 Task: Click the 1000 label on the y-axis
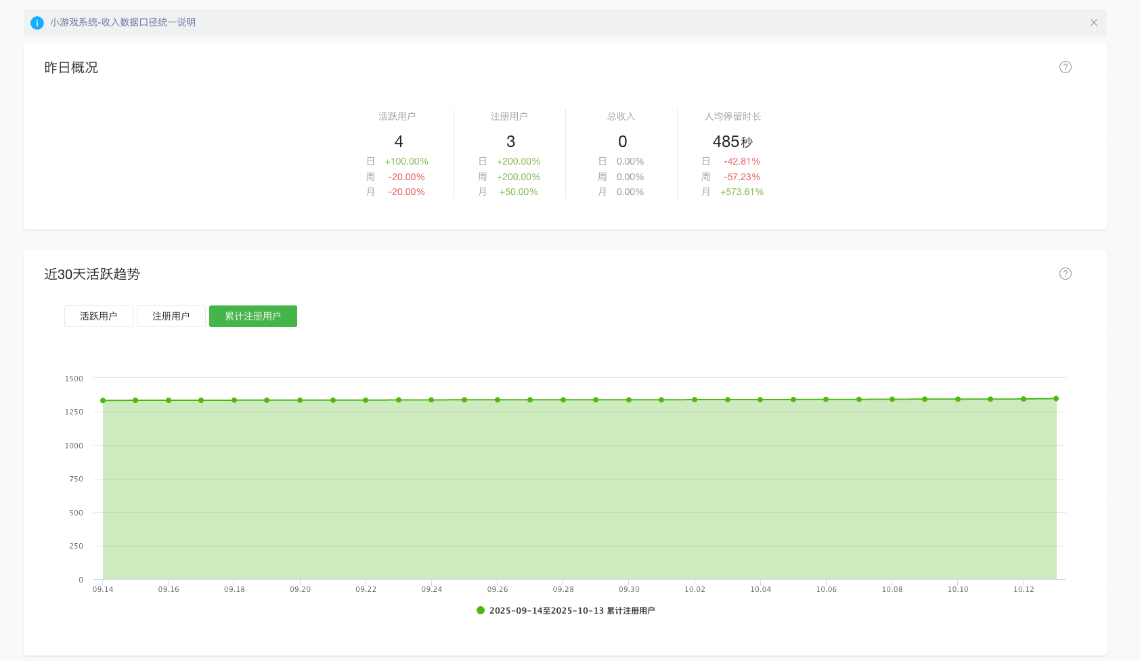[x=74, y=446]
